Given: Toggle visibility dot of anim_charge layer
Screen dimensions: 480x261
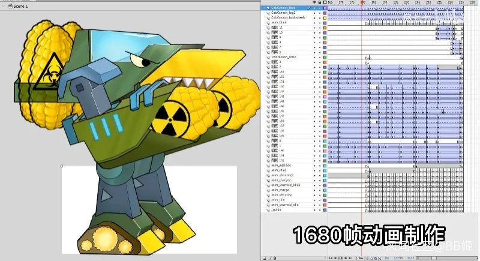Looking at the screenshot, I should point(314,190).
